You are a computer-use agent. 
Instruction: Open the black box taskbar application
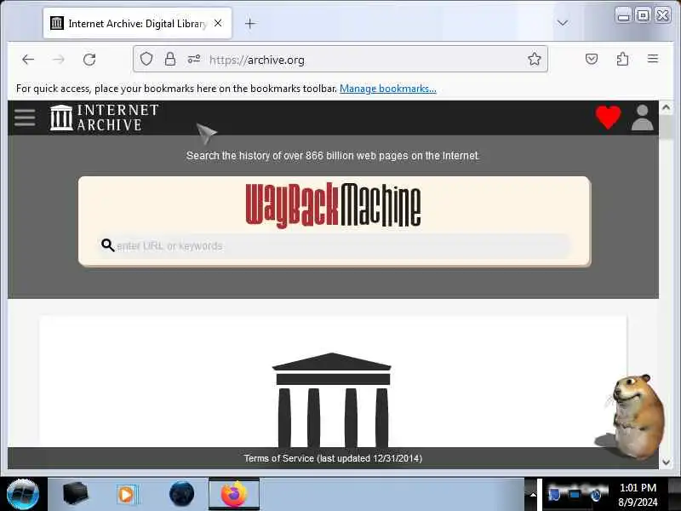coord(75,494)
